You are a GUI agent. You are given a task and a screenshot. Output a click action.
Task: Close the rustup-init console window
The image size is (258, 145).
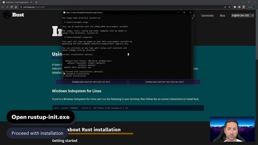[x=190, y=12]
